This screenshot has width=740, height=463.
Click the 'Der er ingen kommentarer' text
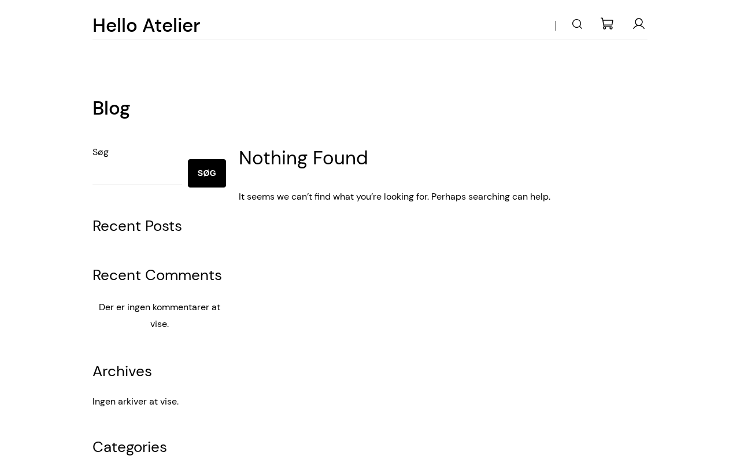tap(160, 307)
